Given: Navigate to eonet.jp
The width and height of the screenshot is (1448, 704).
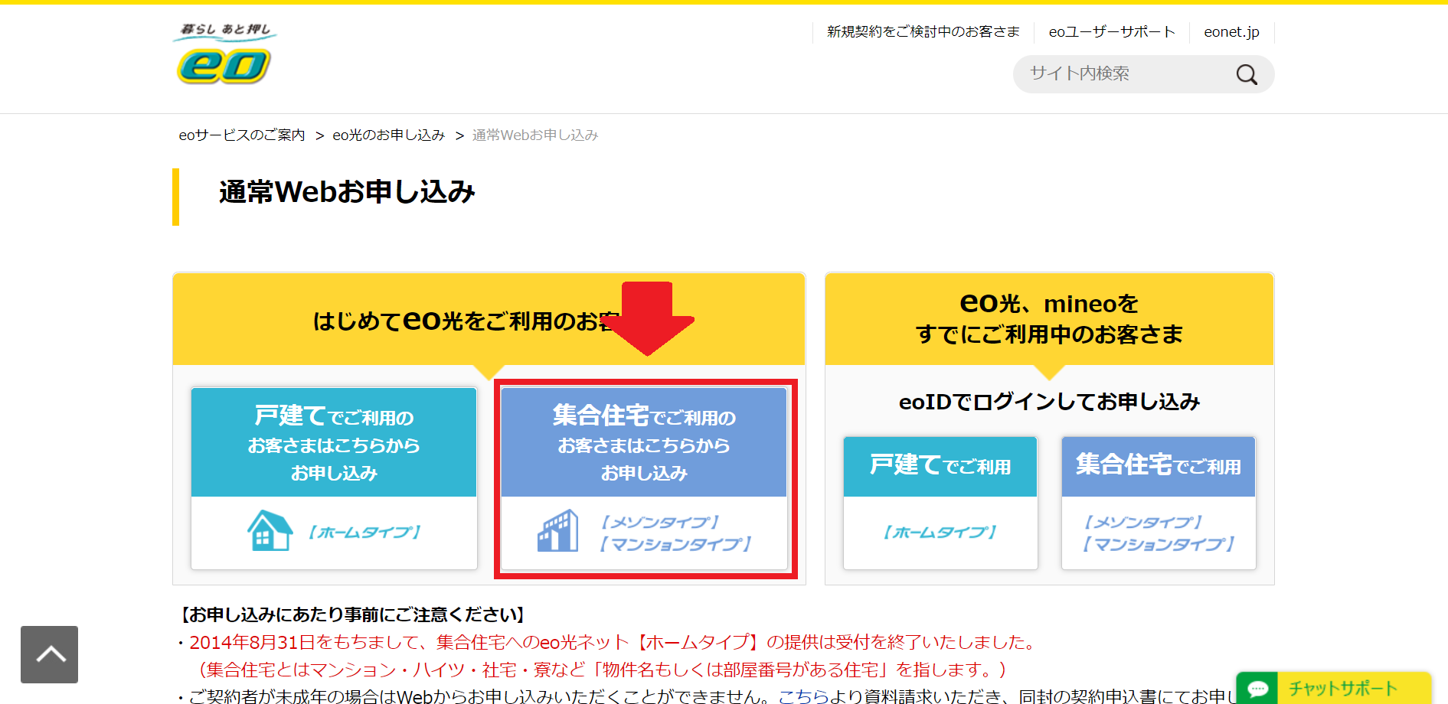Looking at the screenshot, I should 1231,31.
